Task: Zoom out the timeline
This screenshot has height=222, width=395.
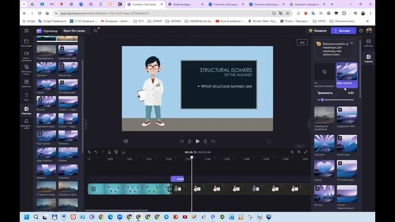Action: [x=292, y=152]
